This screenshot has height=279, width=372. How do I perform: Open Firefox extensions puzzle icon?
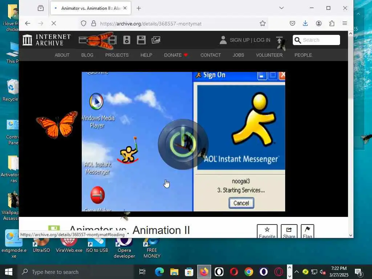coord(332,23)
